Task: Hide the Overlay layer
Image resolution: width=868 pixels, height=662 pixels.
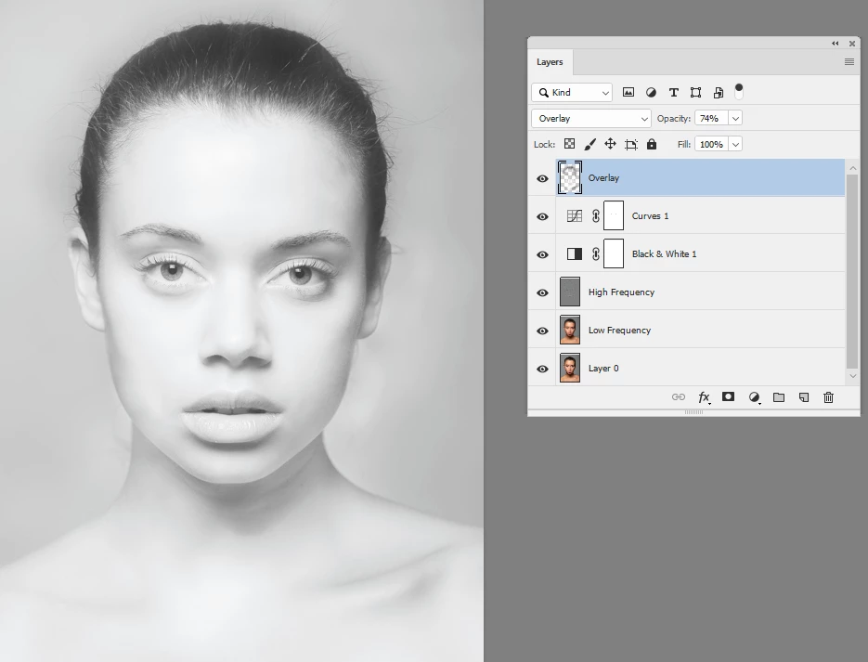Action: coord(542,178)
